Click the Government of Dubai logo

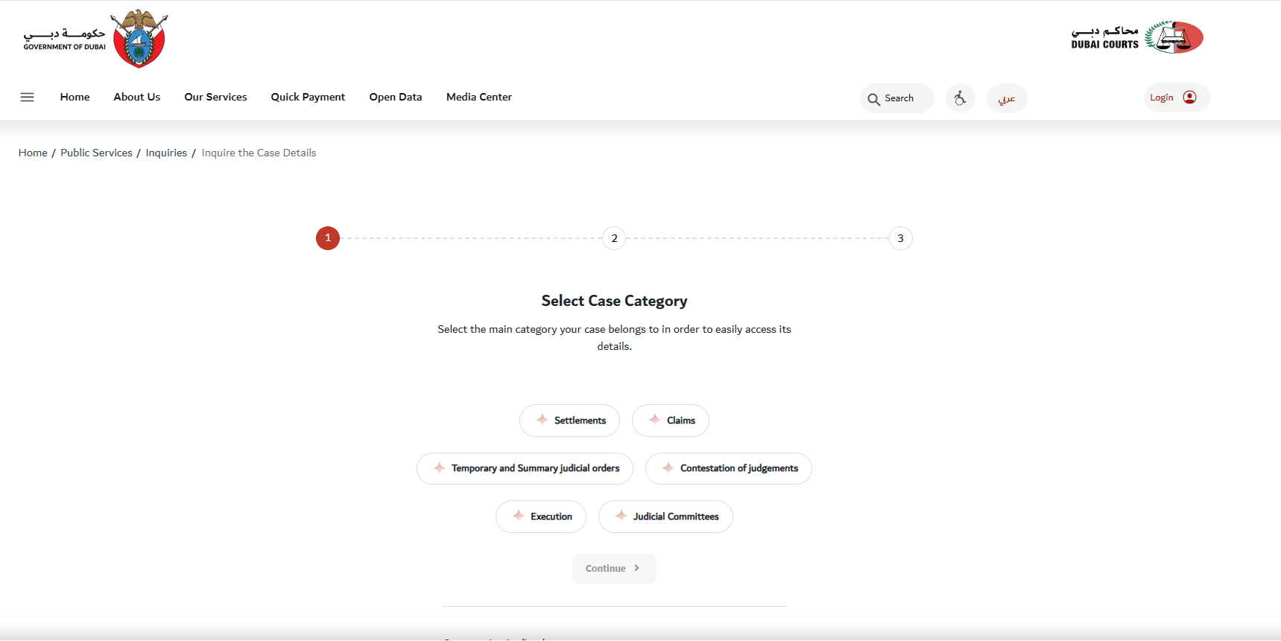[x=95, y=39]
